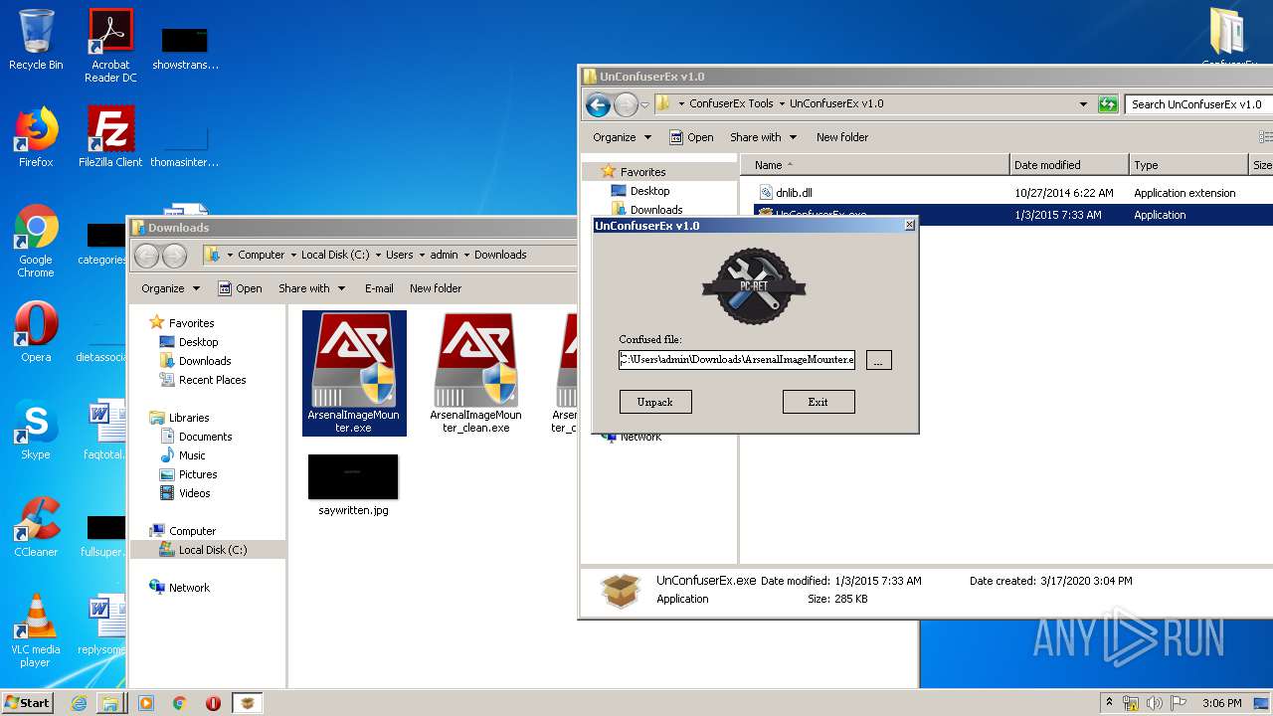Open Firefox desktop shortcut
1273x716 pixels.
point(36,136)
